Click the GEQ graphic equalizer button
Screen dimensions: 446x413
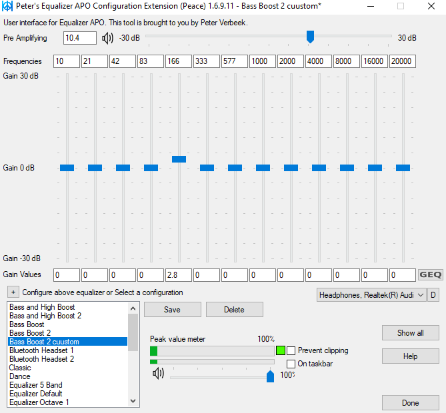pos(431,275)
